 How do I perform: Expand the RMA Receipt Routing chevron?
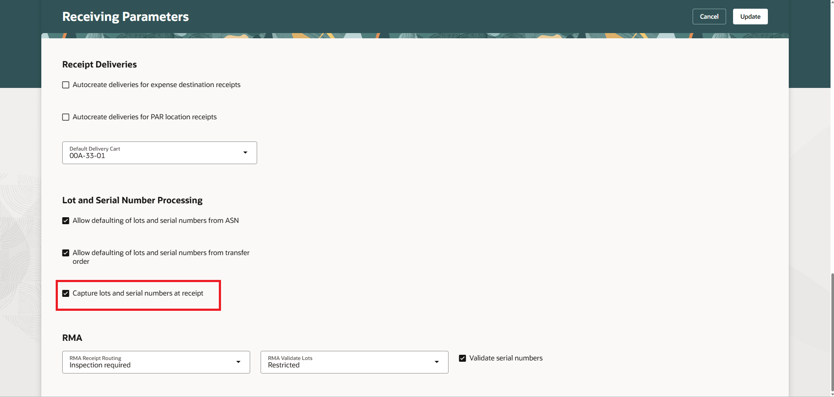238,362
